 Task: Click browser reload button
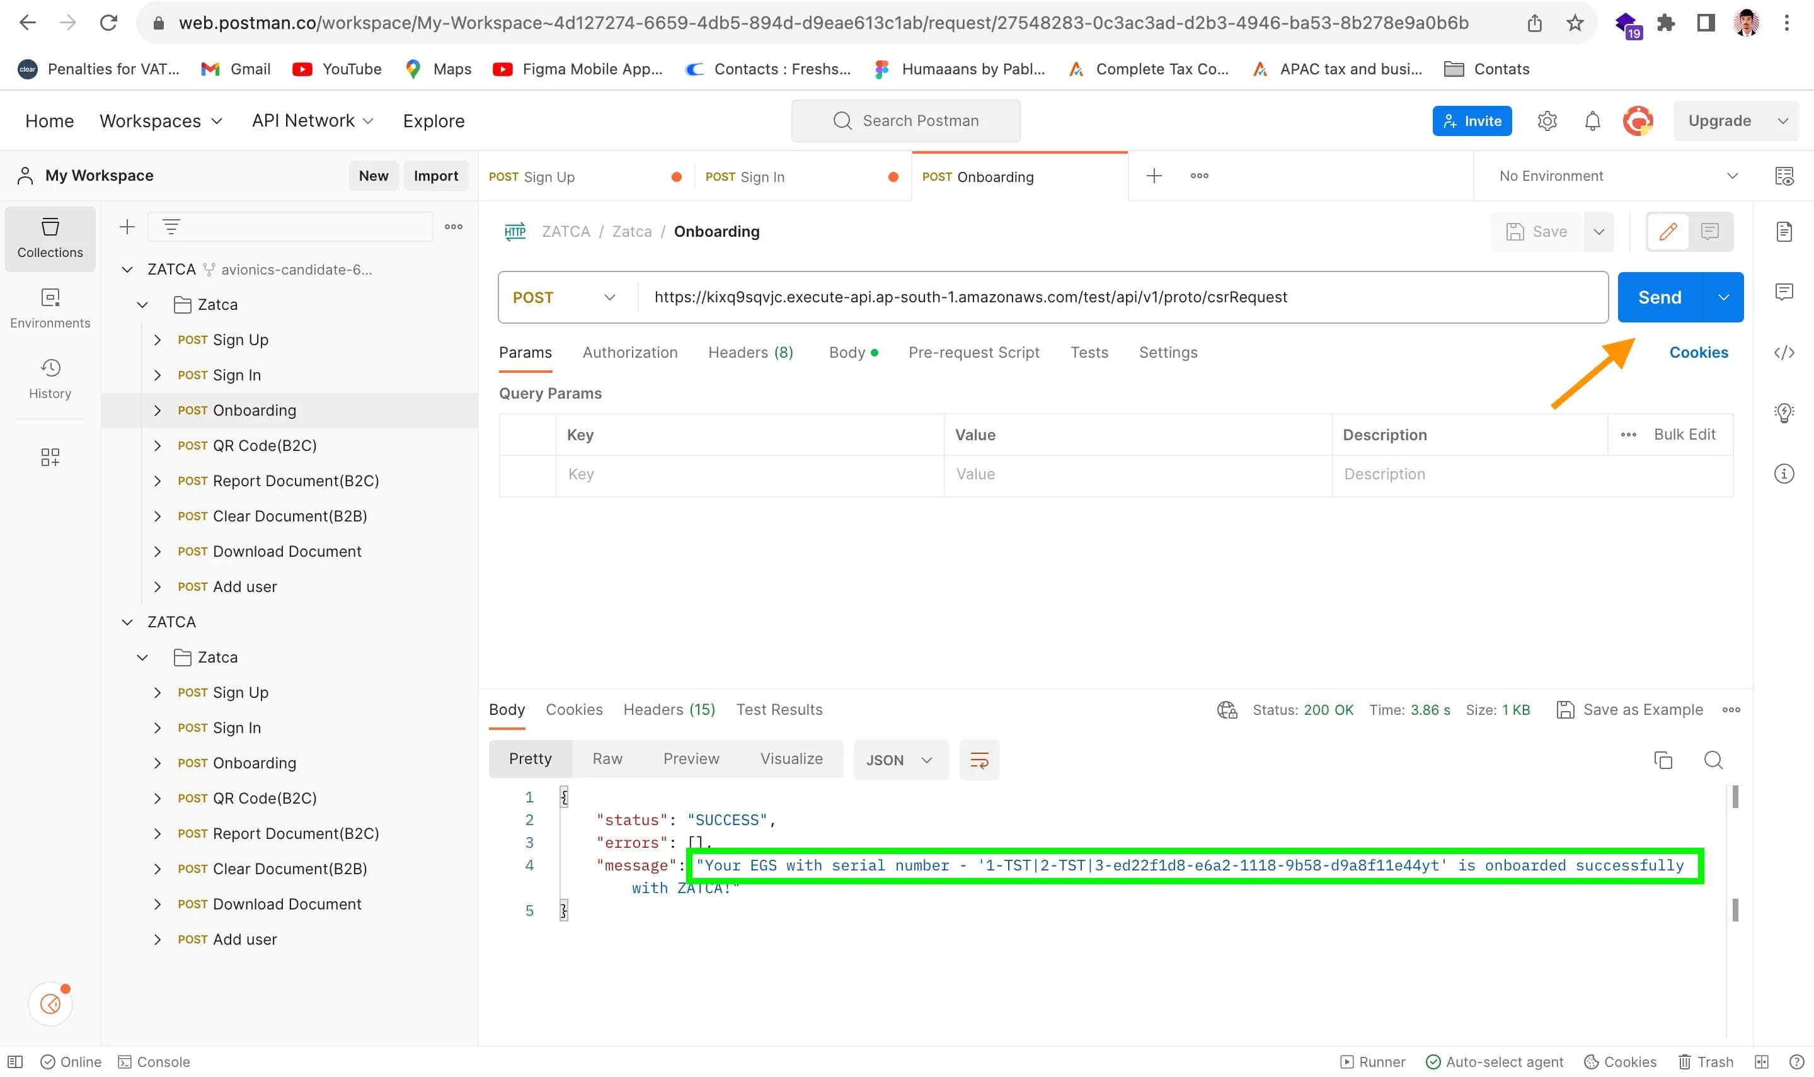tap(109, 23)
